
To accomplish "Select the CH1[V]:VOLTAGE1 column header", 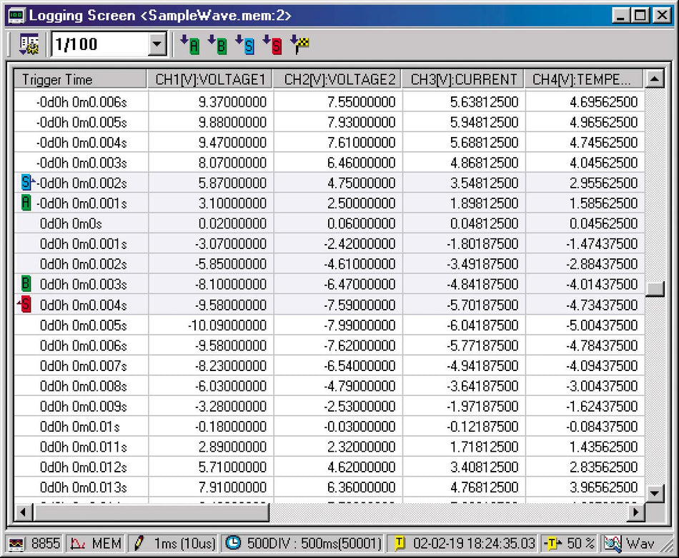I will click(x=210, y=79).
